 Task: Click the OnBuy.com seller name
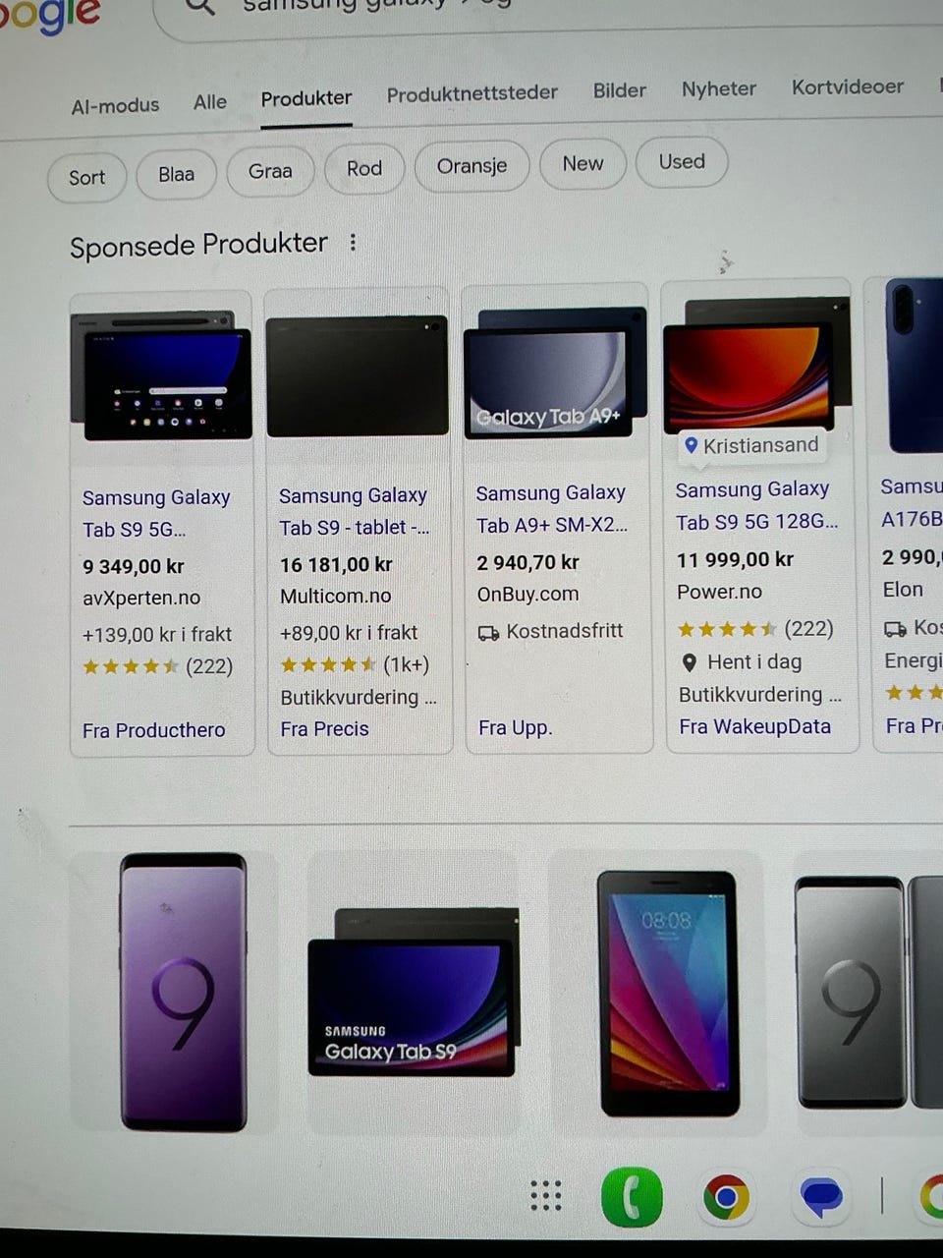[x=527, y=594]
